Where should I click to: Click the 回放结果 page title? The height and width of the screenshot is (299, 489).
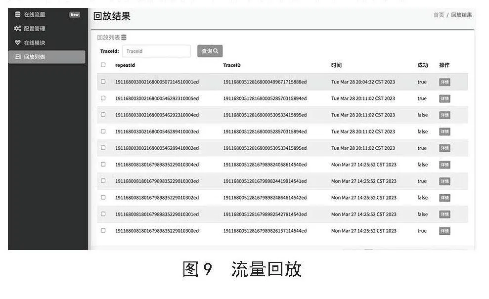pos(112,16)
